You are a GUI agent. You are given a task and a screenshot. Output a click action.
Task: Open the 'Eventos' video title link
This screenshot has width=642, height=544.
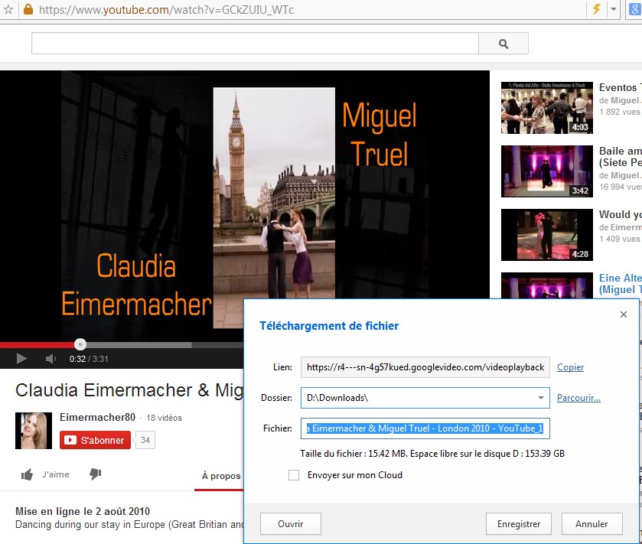[x=620, y=87]
